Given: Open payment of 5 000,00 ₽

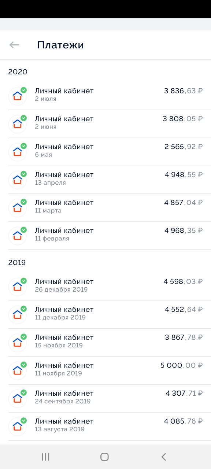Looking at the screenshot, I should pos(182,365).
